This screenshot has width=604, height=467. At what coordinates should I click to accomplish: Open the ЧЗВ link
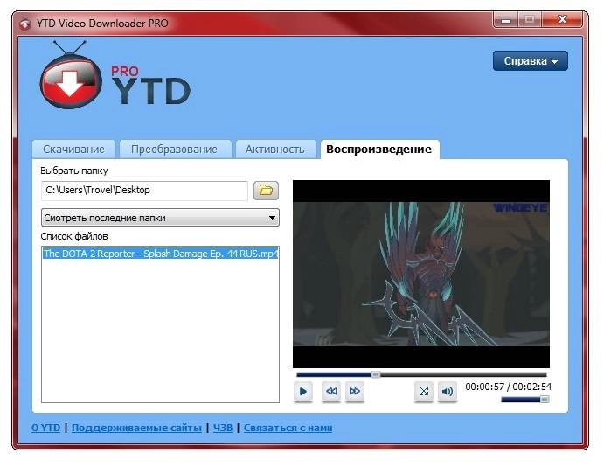pos(223,428)
